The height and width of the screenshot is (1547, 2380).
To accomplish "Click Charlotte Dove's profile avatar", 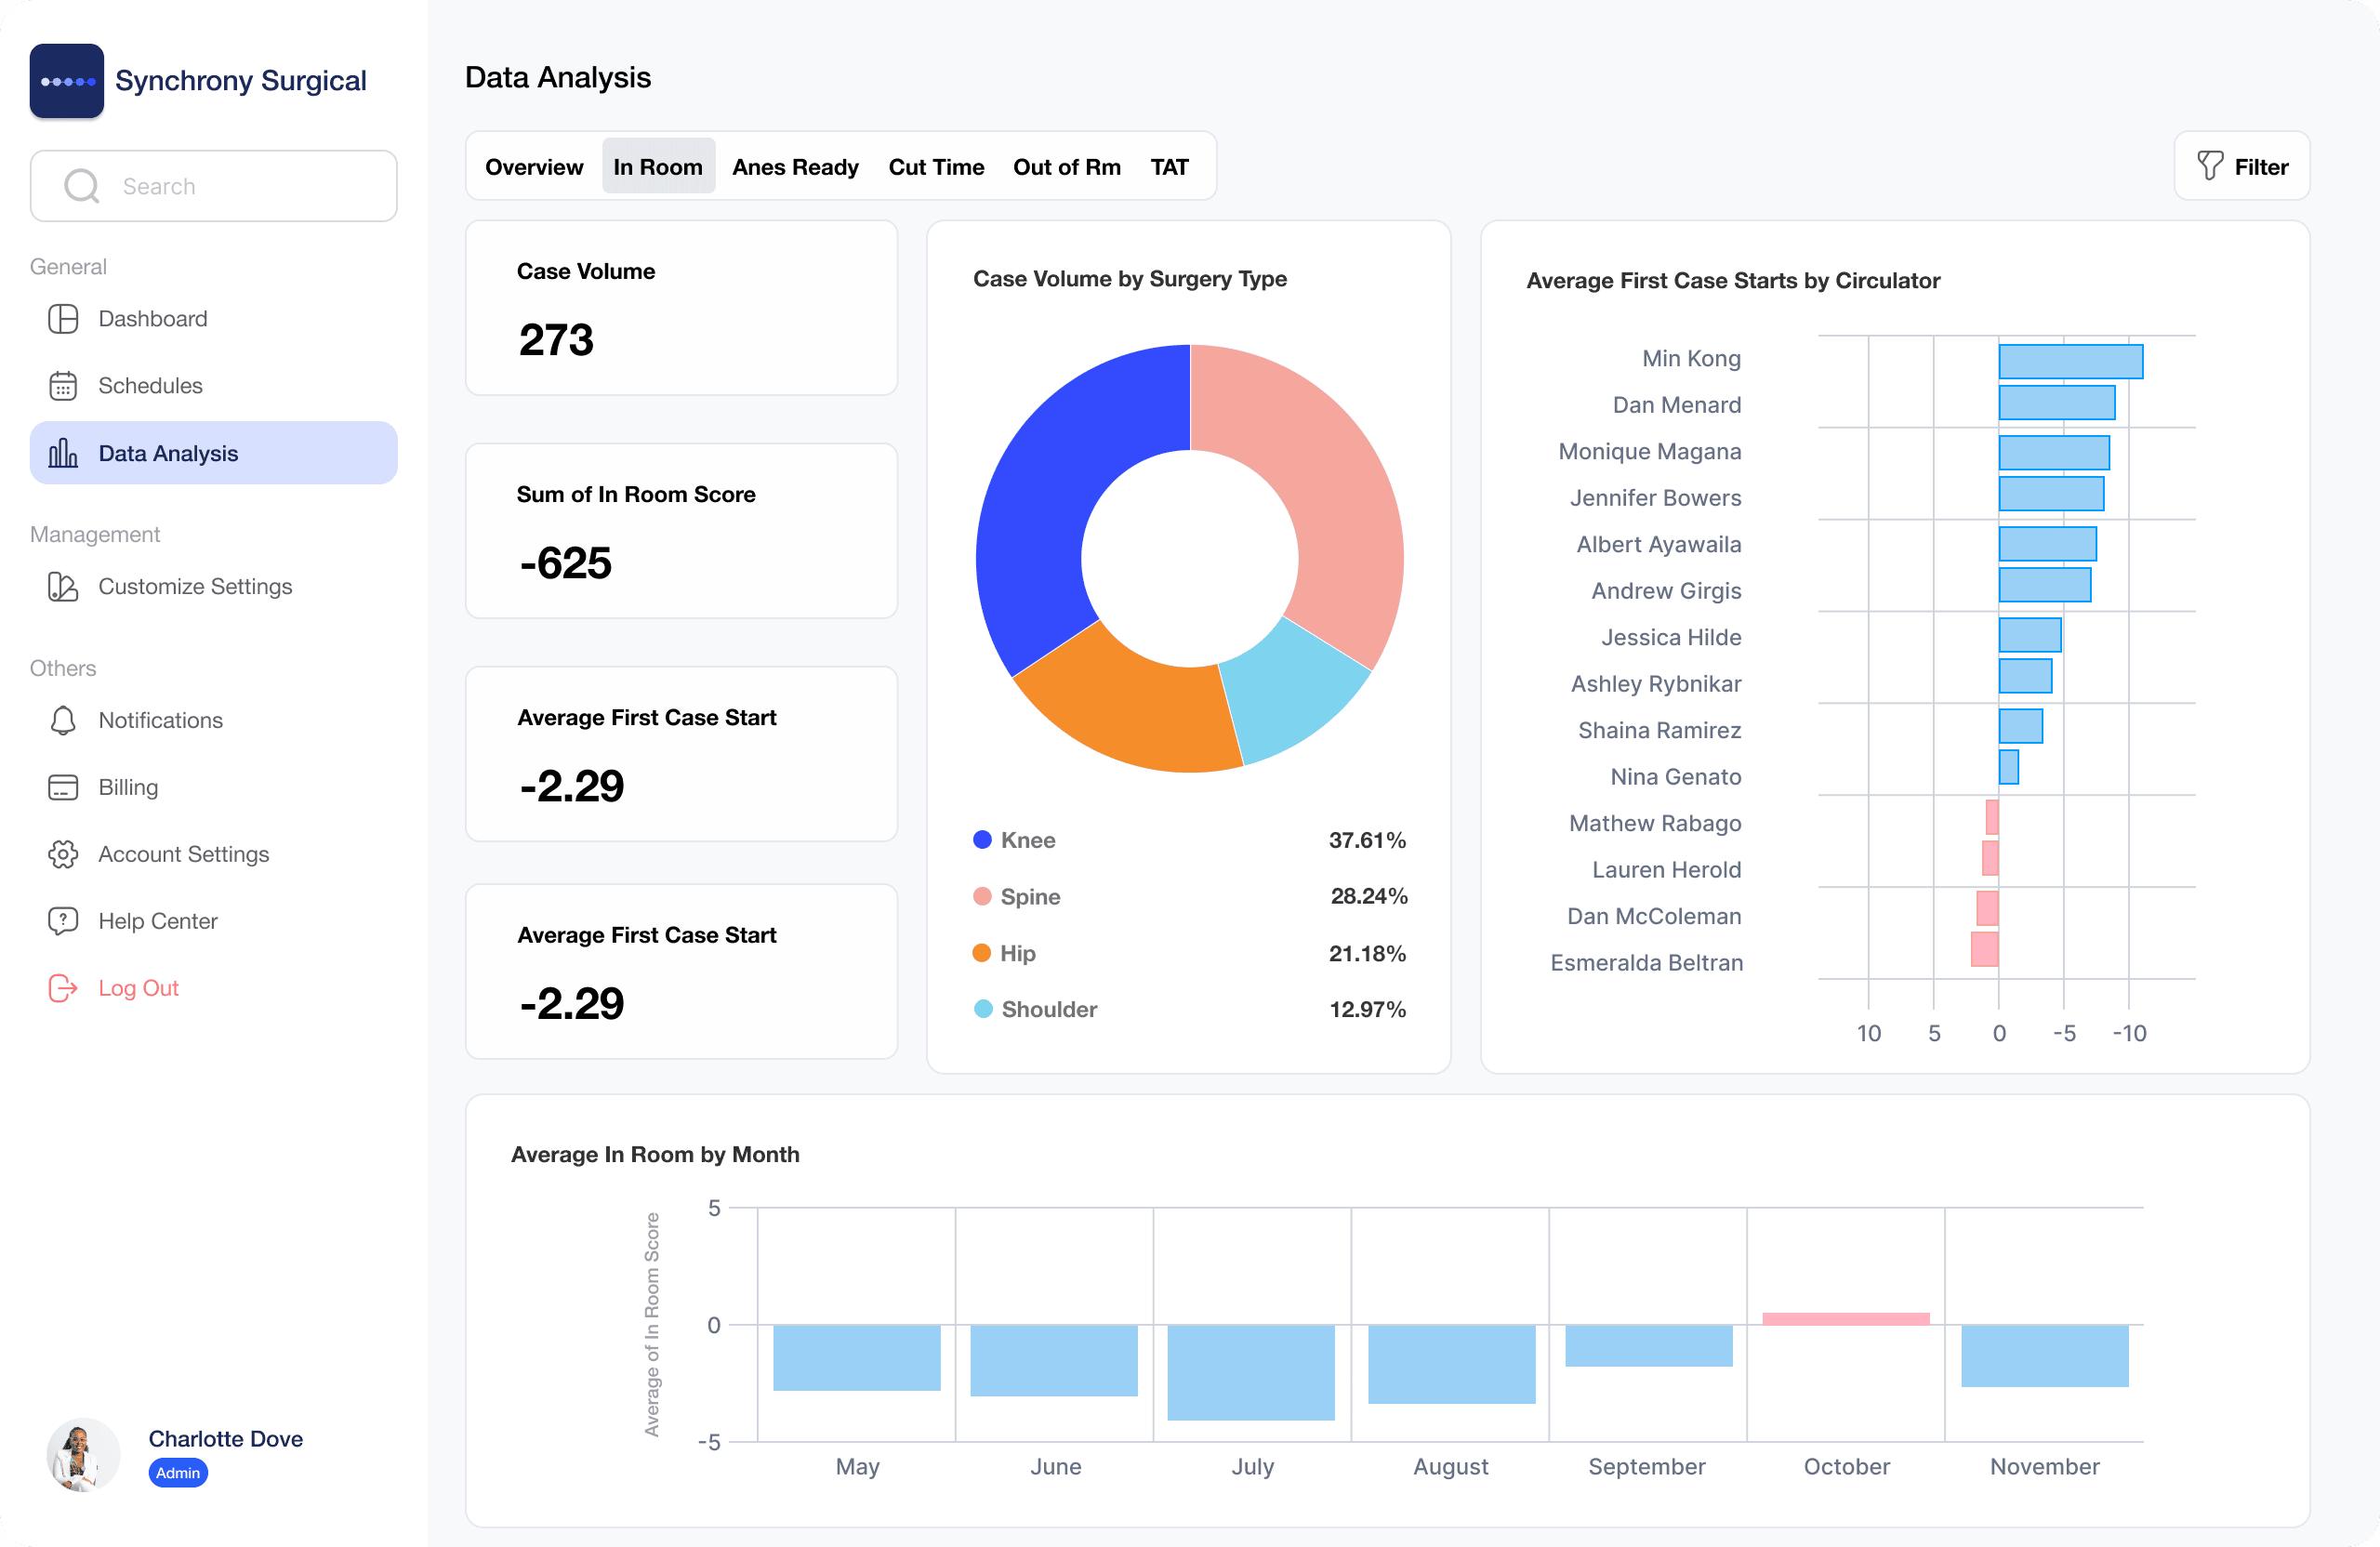I will 83,1455.
